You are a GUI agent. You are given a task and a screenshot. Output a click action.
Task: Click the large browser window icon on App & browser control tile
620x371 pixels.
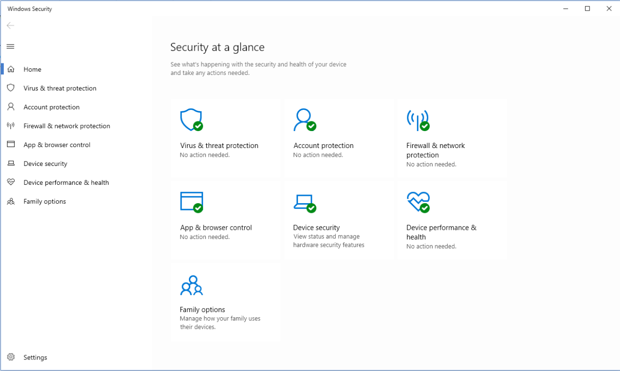click(191, 202)
